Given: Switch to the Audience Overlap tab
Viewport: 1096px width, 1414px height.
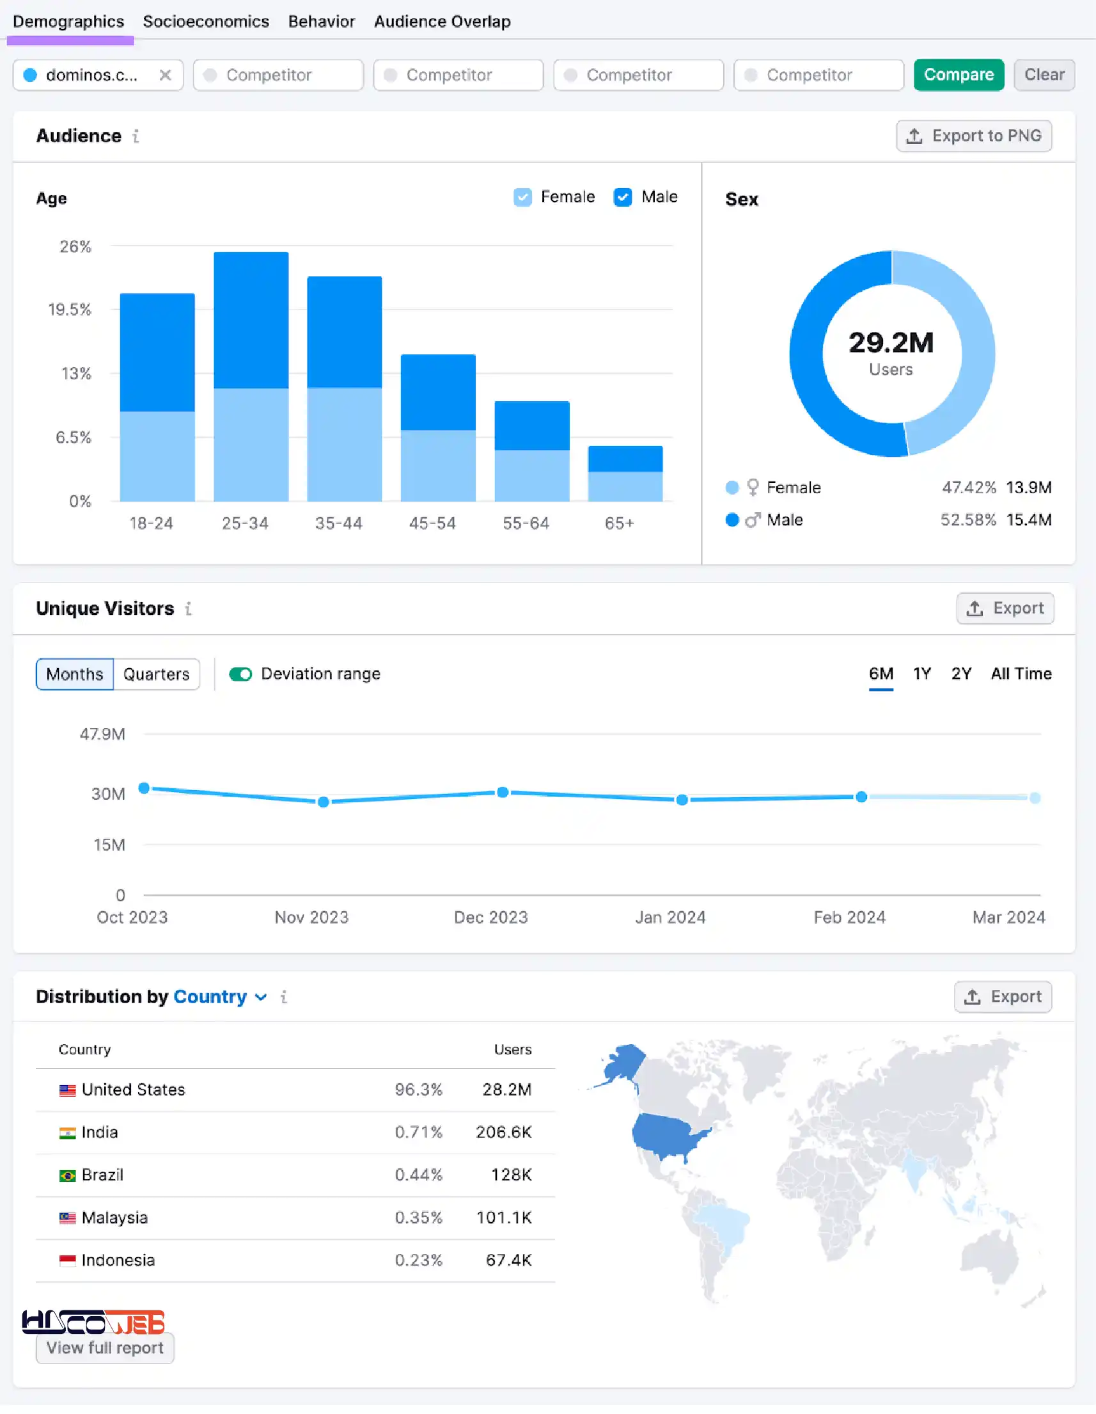Looking at the screenshot, I should click(442, 21).
